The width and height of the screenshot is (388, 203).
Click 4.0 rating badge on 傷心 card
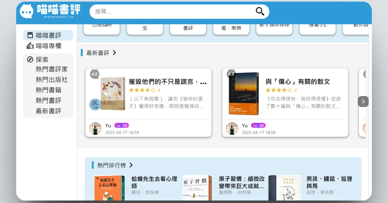(231, 74)
